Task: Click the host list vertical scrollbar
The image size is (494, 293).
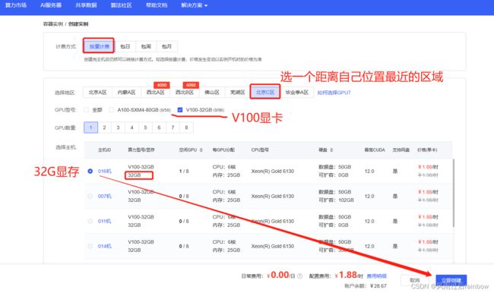Action: pyautogui.click(x=454, y=193)
